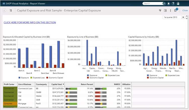This screenshot has height=110, width=189.
Task: Expand the 1st quarter 2013 dropdown
Action: pos(183,17)
